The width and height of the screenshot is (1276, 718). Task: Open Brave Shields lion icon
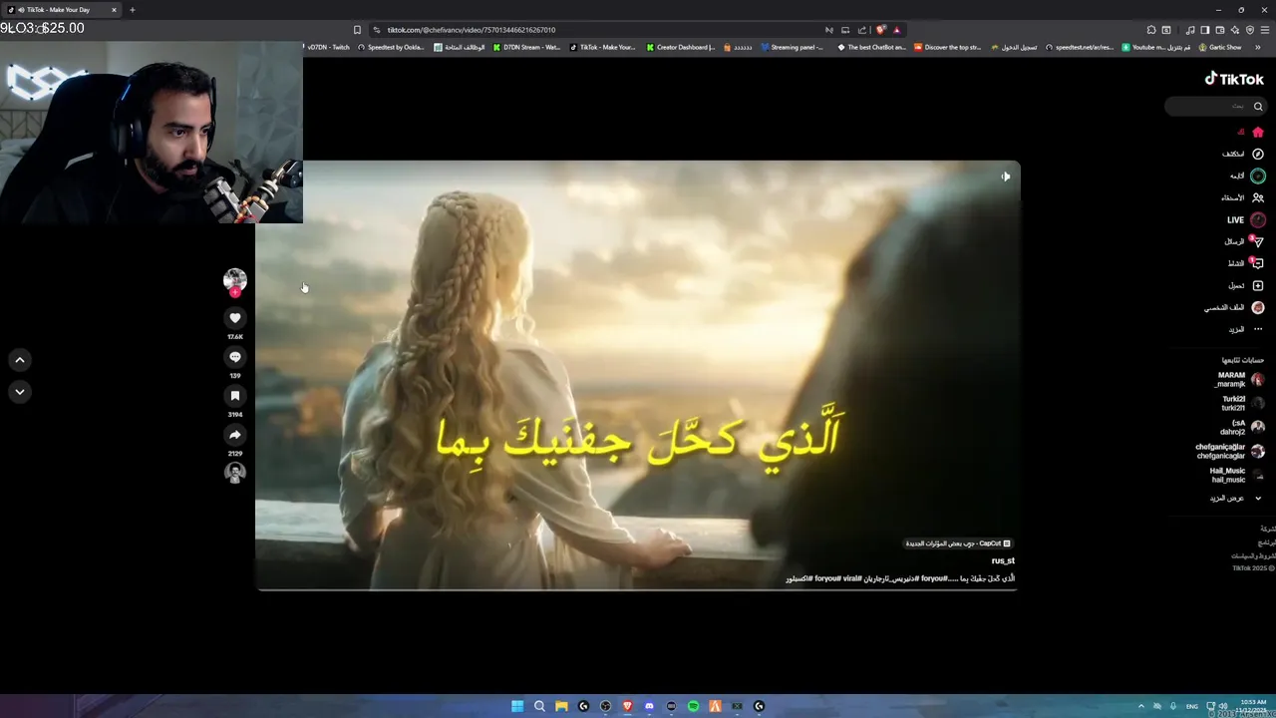click(x=880, y=30)
